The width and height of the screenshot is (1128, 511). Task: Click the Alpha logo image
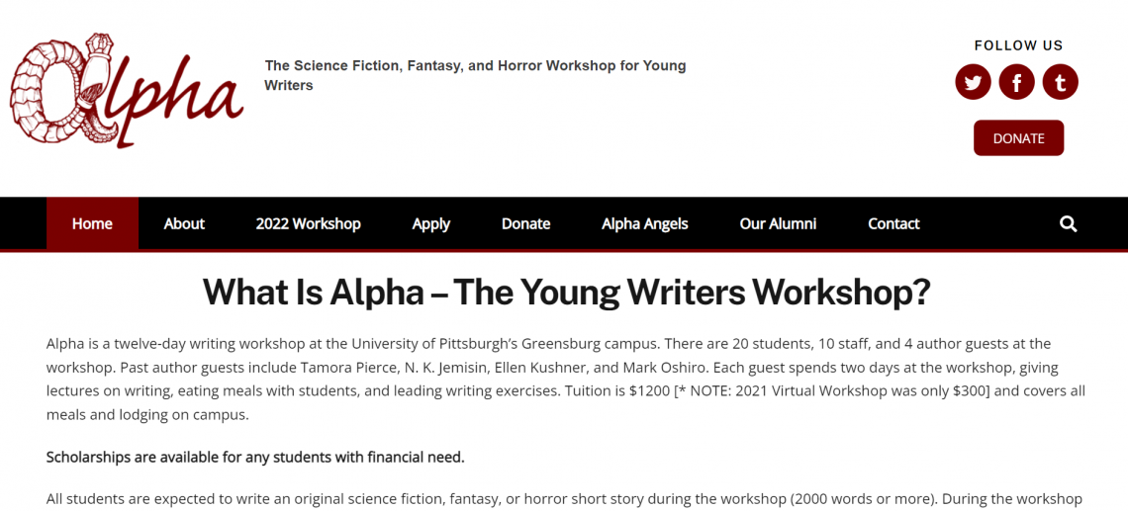[x=126, y=91]
